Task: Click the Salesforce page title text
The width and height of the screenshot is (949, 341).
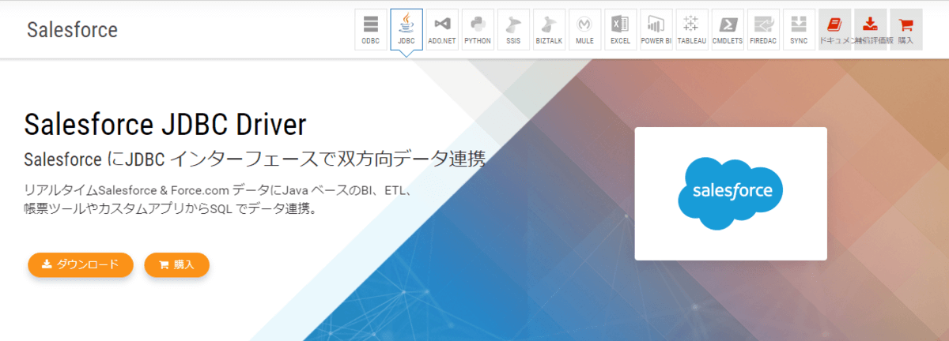Action: pyautogui.click(x=72, y=30)
